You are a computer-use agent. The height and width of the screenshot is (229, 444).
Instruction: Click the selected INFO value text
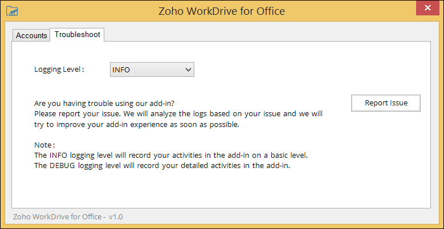click(x=121, y=69)
